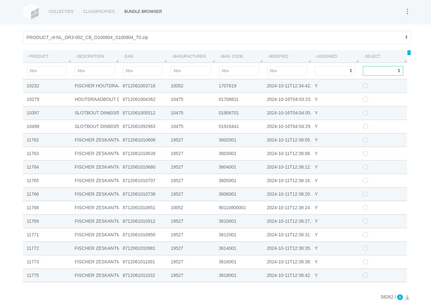
Task: Focus the Modified filter field
Action: point(287,71)
